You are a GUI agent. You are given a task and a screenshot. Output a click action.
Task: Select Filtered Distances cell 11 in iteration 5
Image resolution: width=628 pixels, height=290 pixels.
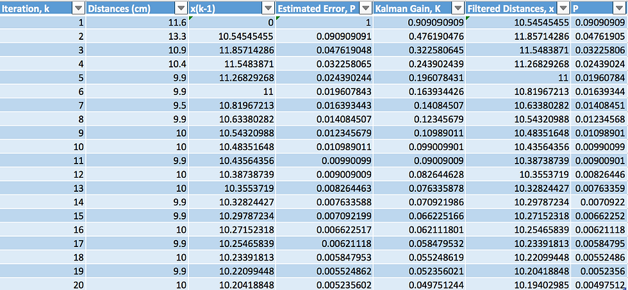(x=518, y=78)
